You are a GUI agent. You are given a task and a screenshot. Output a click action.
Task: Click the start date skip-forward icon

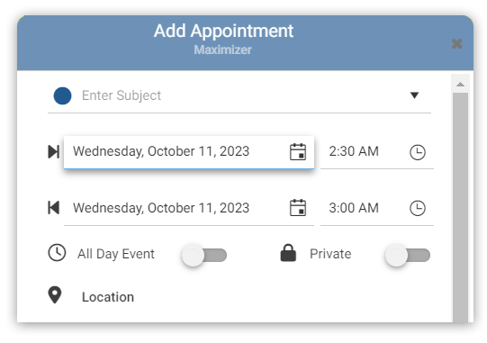point(54,151)
